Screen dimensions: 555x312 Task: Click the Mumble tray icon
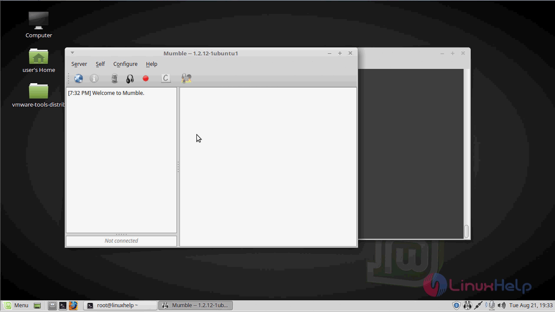[467, 305]
